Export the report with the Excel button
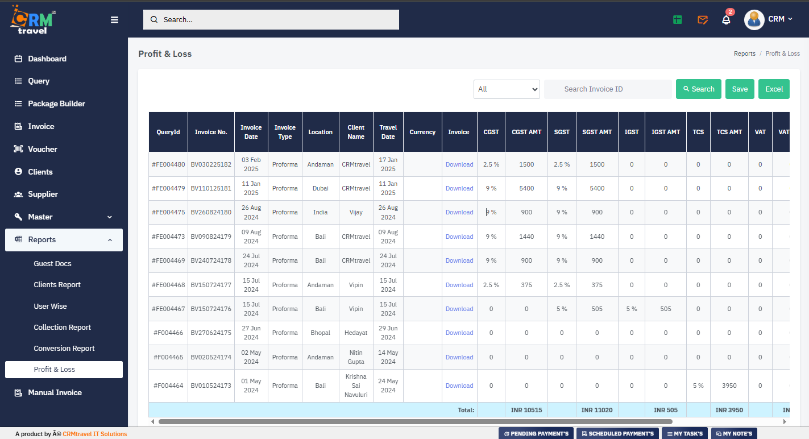Viewport: 809px width, 439px height. coord(774,89)
